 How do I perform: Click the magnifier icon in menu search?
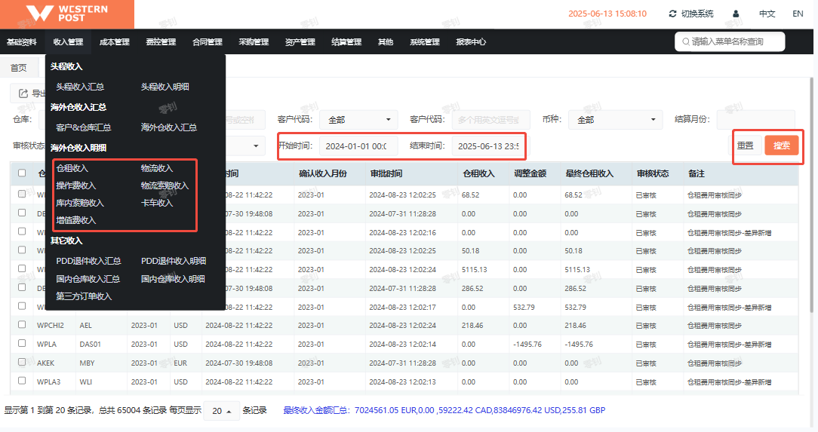[685, 41]
